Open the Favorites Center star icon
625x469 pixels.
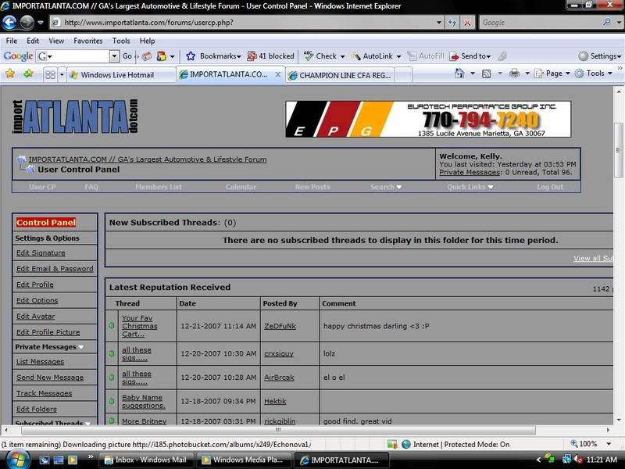pyautogui.click(x=10, y=74)
